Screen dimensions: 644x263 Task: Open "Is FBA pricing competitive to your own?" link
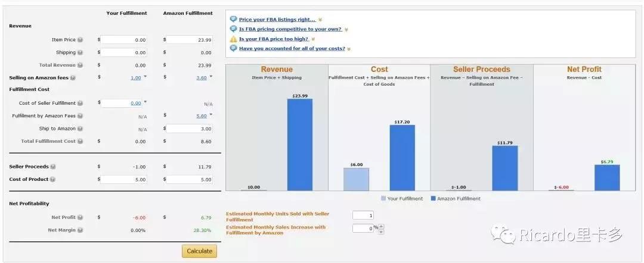pyautogui.click(x=290, y=29)
